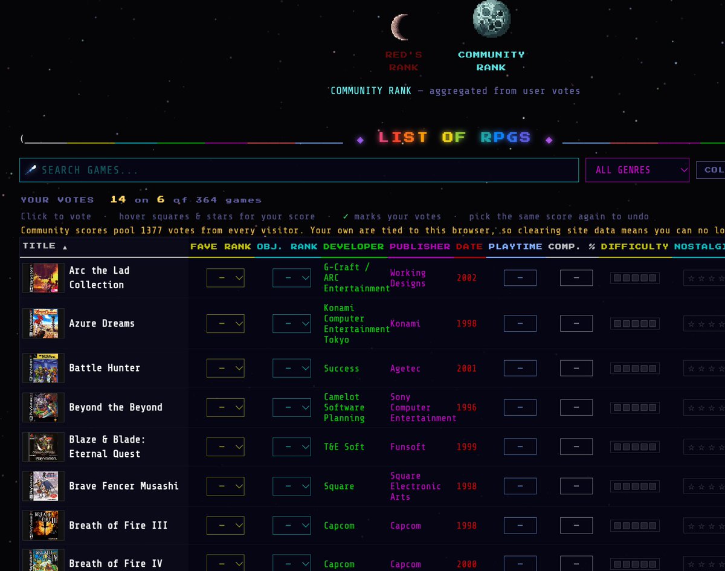725x571 pixels.
Task: Click Playtime box for Azure Dreams
Action: click(520, 323)
